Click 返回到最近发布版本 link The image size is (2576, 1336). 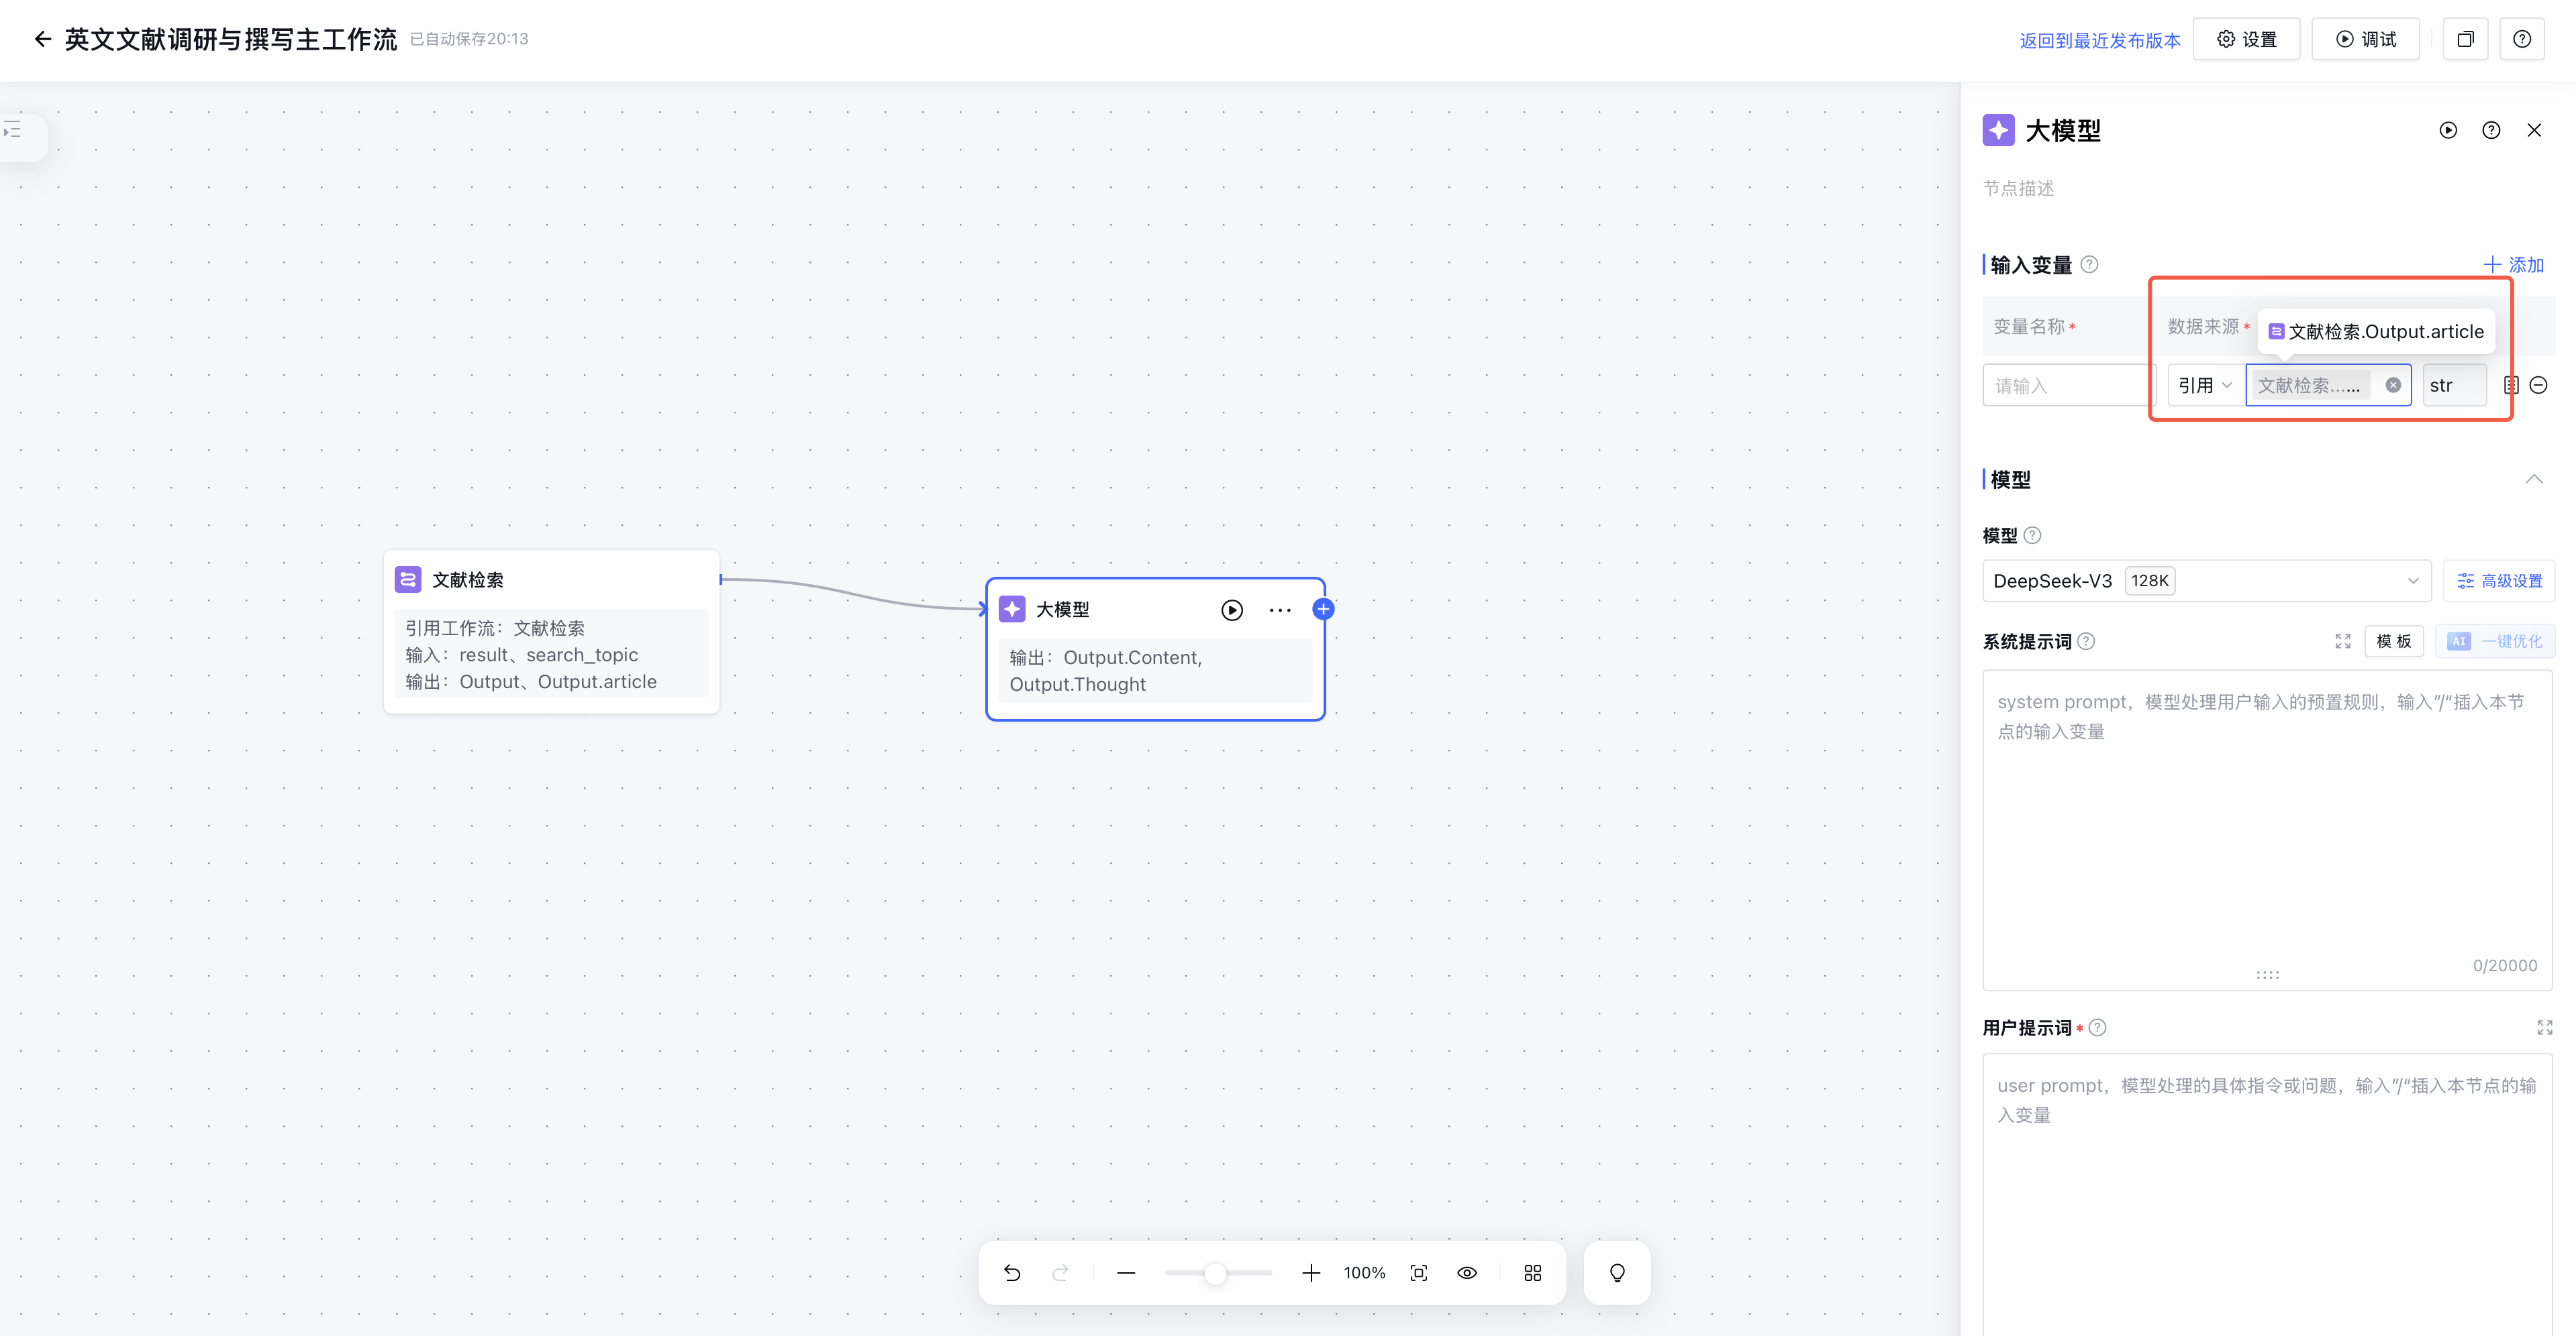(x=2099, y=40)
